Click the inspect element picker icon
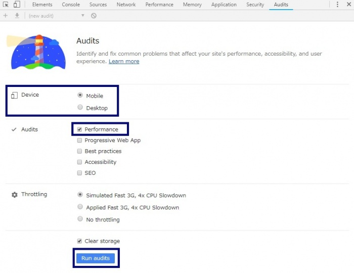 (6, 5)
